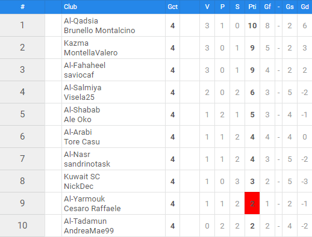Click the # rank column header

pyautogui.click(x=22, y=7)
